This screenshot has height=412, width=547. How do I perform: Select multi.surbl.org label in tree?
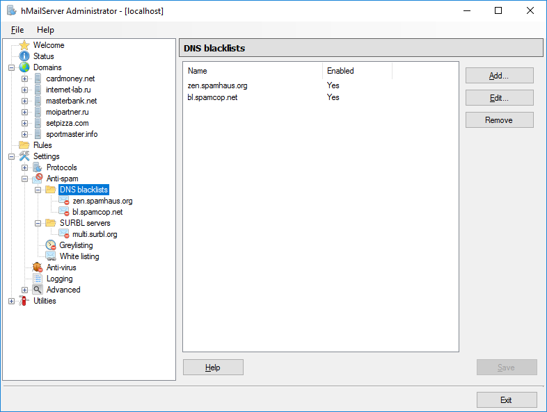pos(95,234)
